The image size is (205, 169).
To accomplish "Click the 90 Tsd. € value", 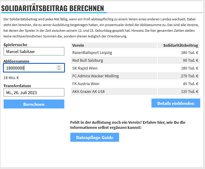I will pyautogui.click(x=191, y=60).
